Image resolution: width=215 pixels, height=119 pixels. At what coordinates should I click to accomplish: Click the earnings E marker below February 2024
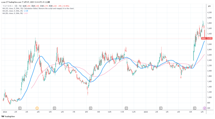click(x=20, y=108)
